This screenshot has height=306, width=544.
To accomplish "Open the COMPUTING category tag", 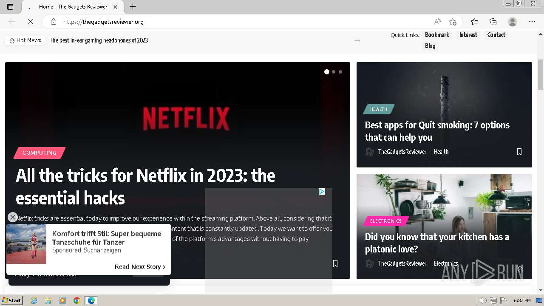I will (40, 153).
